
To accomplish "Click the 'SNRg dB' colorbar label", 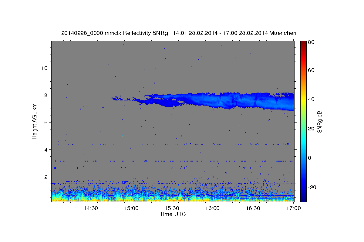I will pos(319,122).
